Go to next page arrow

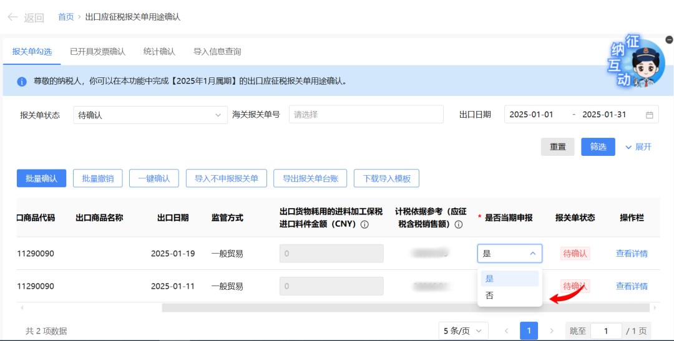(551, 330)
